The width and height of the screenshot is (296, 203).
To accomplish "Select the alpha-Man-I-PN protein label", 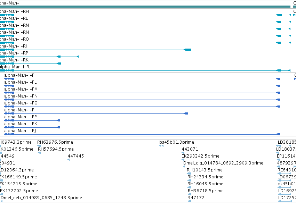I will click(21, 96).
